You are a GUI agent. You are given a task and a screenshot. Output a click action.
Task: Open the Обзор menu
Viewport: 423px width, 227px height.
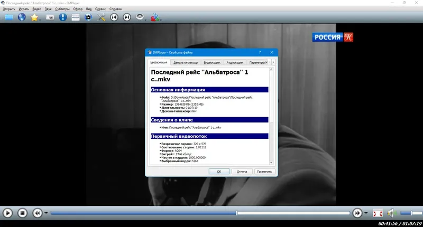(x=78, y=9)
